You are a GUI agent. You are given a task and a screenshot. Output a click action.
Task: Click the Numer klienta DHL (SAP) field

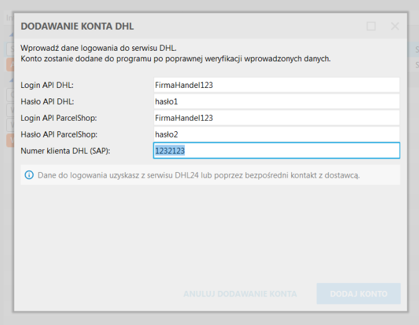pyautogui.click(x=277, y=150)
